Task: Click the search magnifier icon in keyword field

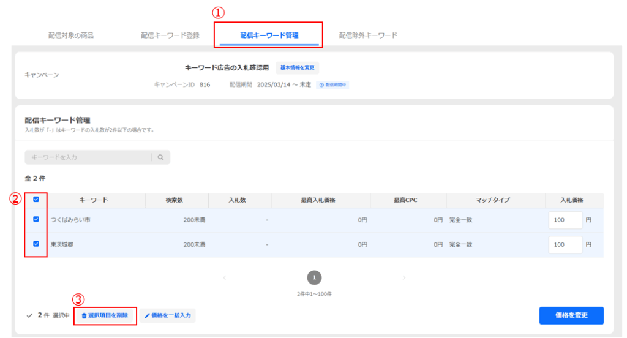Action: pos(160,157)
